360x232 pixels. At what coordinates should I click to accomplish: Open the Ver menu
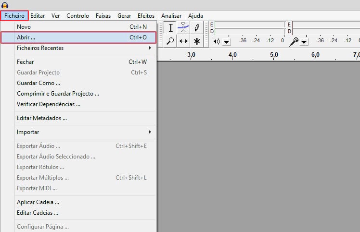click(x=55, y=16)
